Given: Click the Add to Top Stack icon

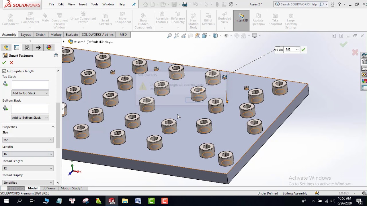Looking at the screenshot, I should tap(5, 84).
